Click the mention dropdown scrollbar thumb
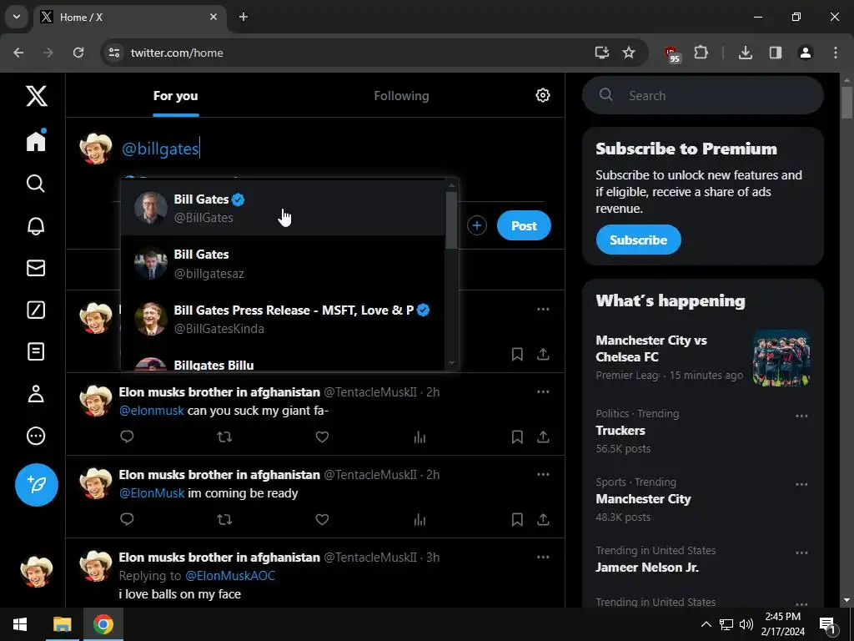Screen dimensions: 854x641 (x=451, y=220)
